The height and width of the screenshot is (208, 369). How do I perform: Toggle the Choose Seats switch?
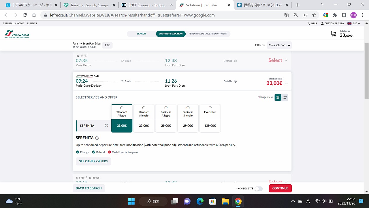point(259,188)
